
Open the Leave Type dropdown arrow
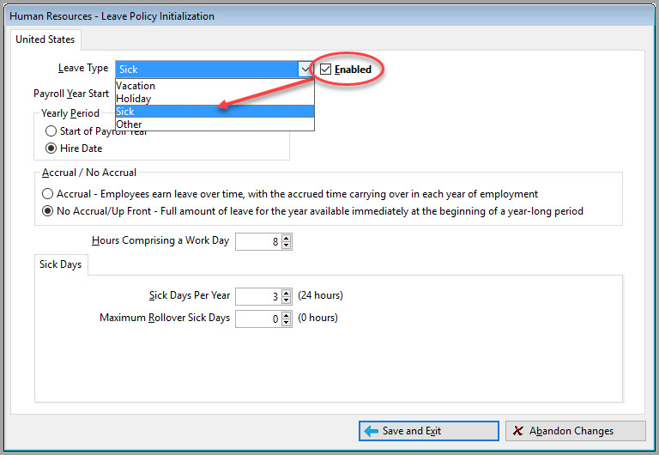(305, 69)
